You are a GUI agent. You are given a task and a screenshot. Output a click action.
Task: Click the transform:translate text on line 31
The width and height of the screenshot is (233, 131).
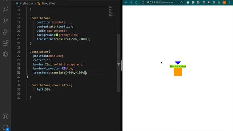(x=60, y=73)
